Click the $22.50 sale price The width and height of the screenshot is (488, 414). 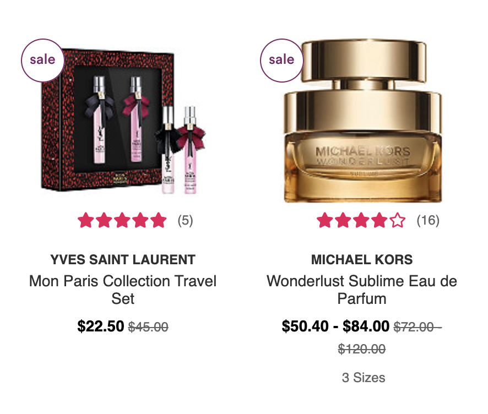[x=101, y=326]
